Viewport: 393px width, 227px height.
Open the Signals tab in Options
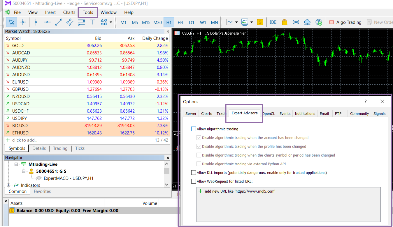tap(379, 114)
